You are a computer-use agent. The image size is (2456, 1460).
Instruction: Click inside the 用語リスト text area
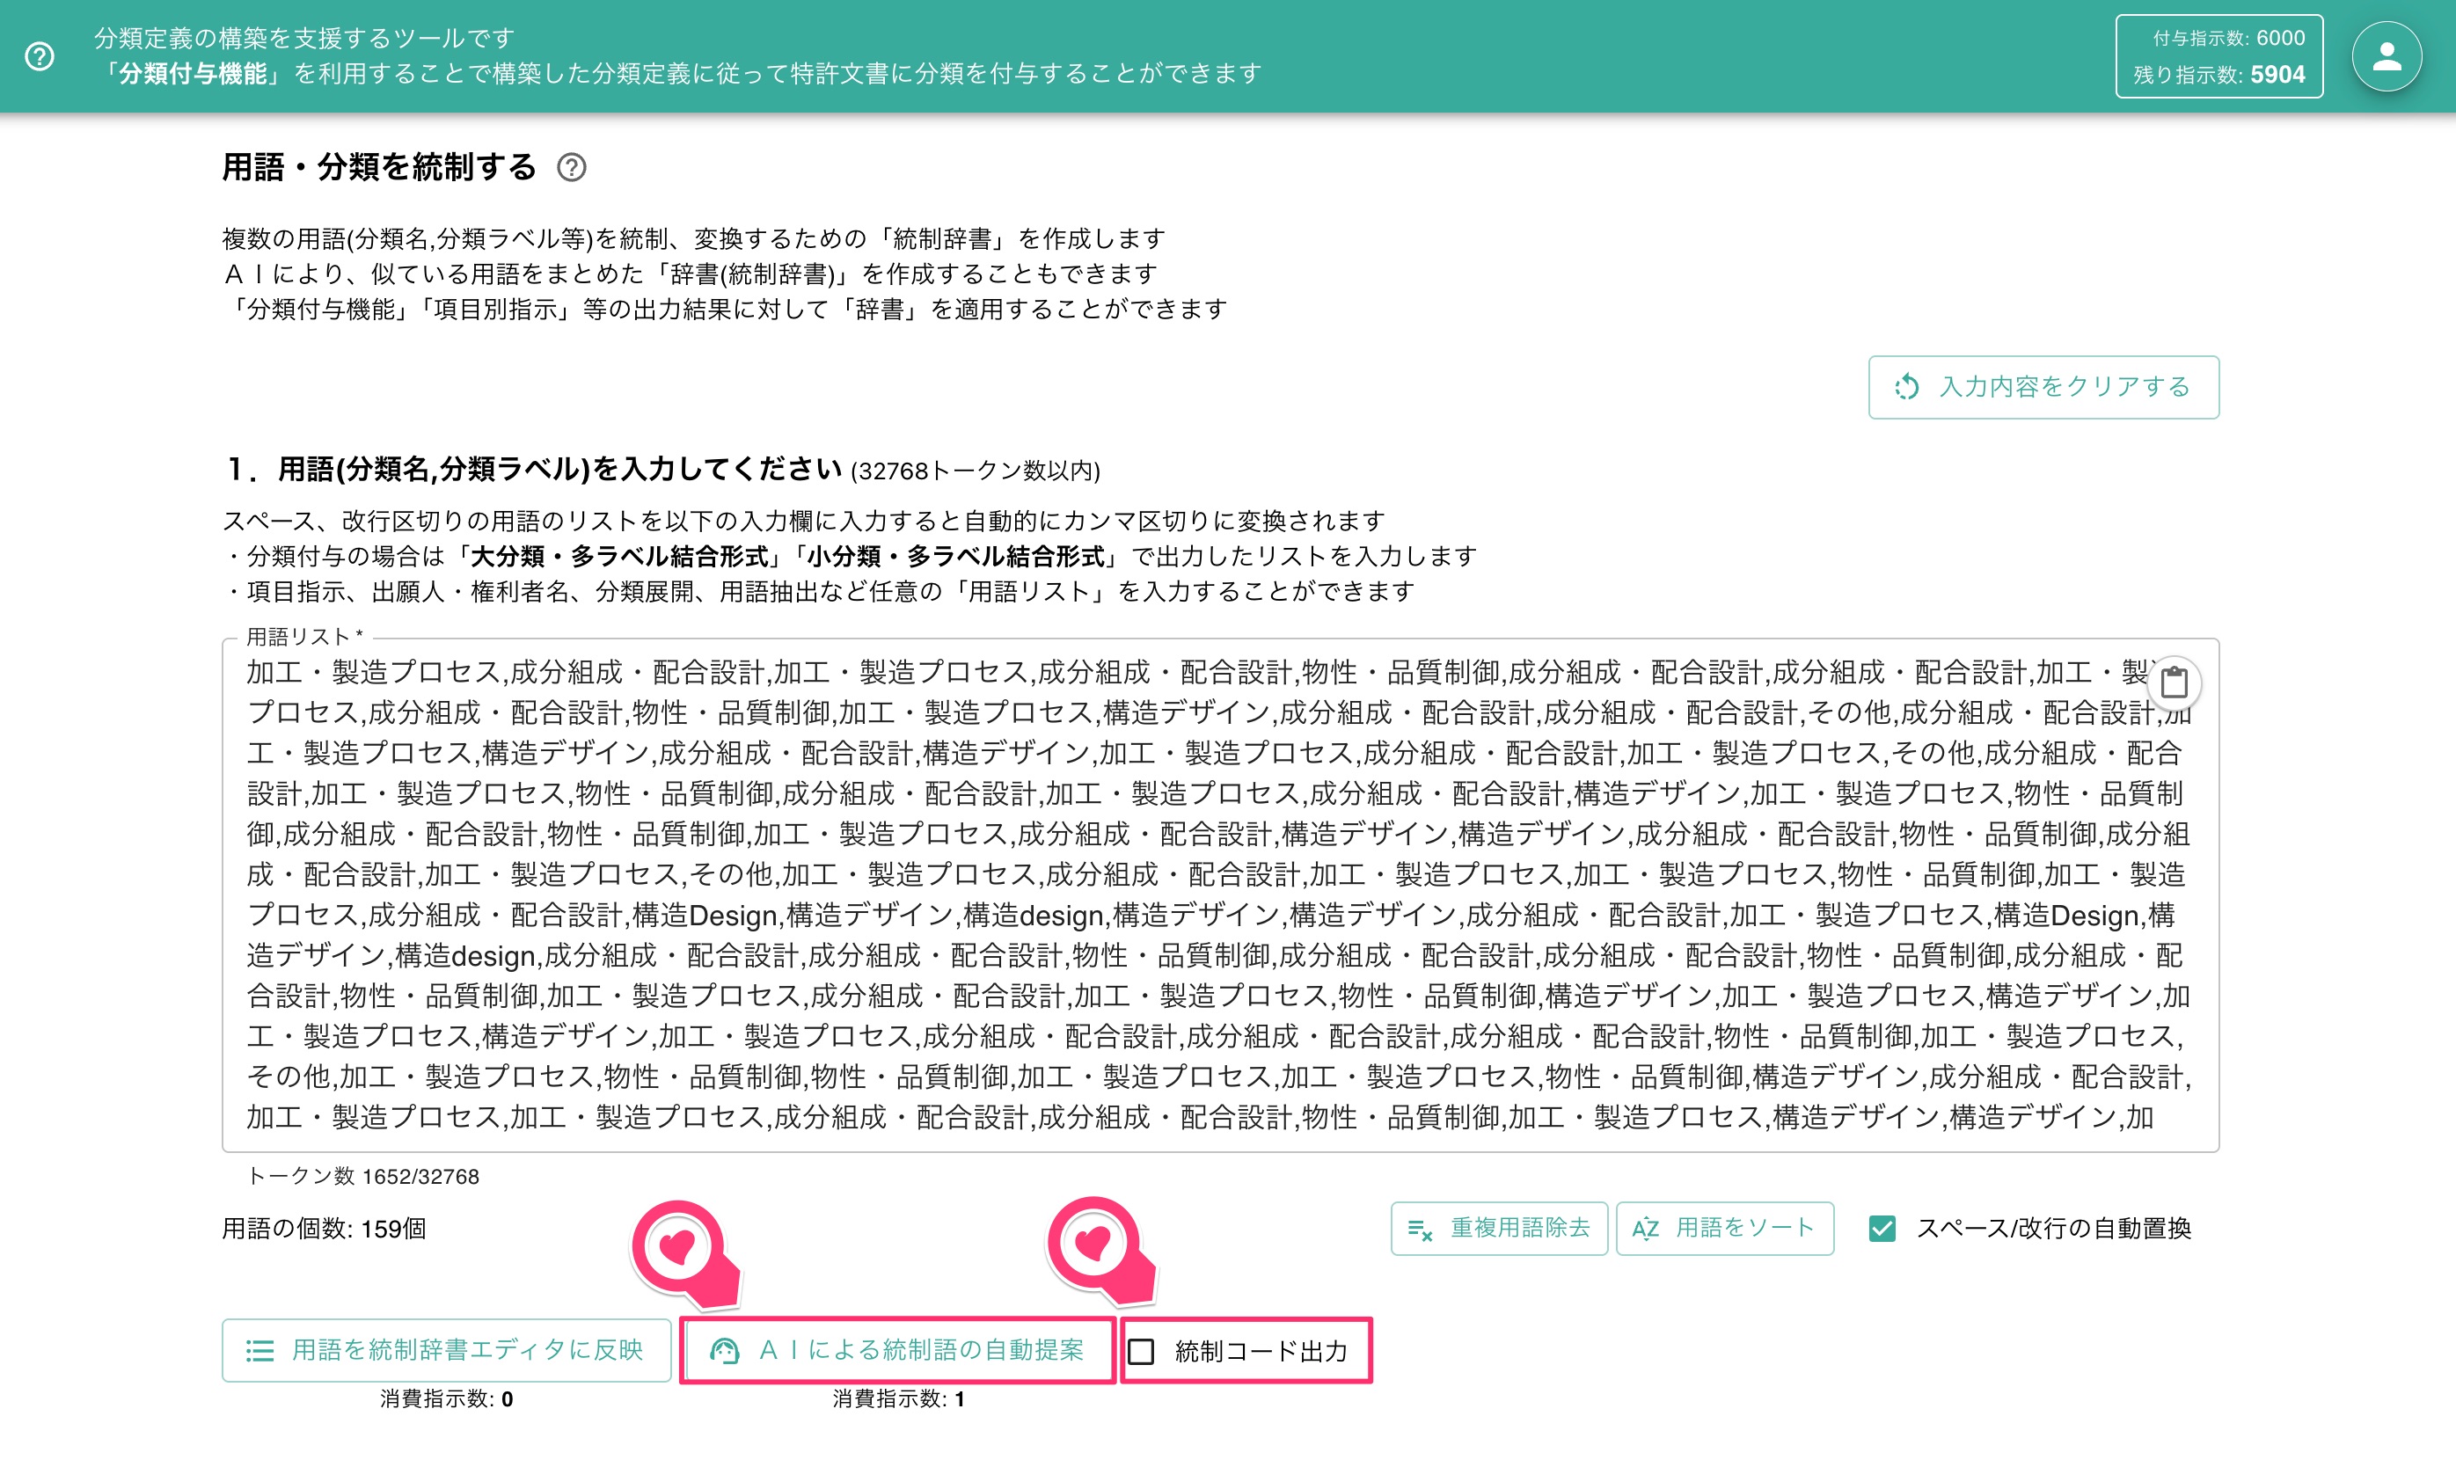point(1220,894)
